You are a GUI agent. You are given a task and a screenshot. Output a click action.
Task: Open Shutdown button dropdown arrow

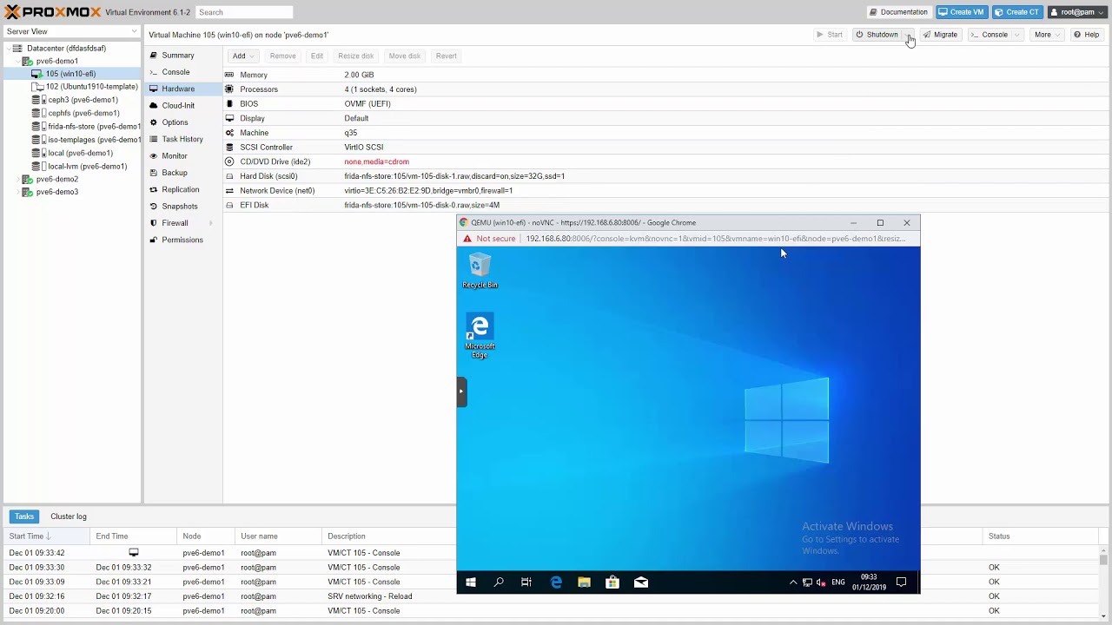908,35
